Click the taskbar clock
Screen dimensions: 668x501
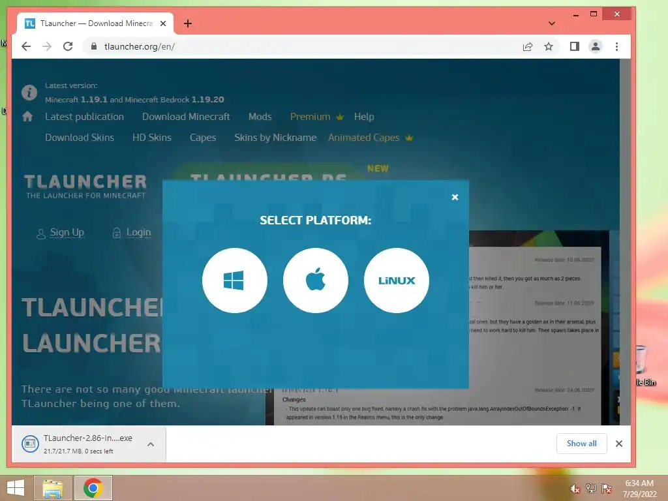639,489
